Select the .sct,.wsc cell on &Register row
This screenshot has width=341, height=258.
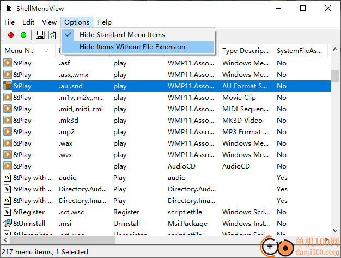point(71,212)
